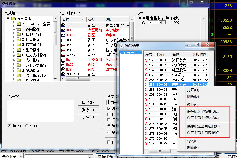Choose 保存全部至自选股(C) from context menu

click(x=203, y=133)
